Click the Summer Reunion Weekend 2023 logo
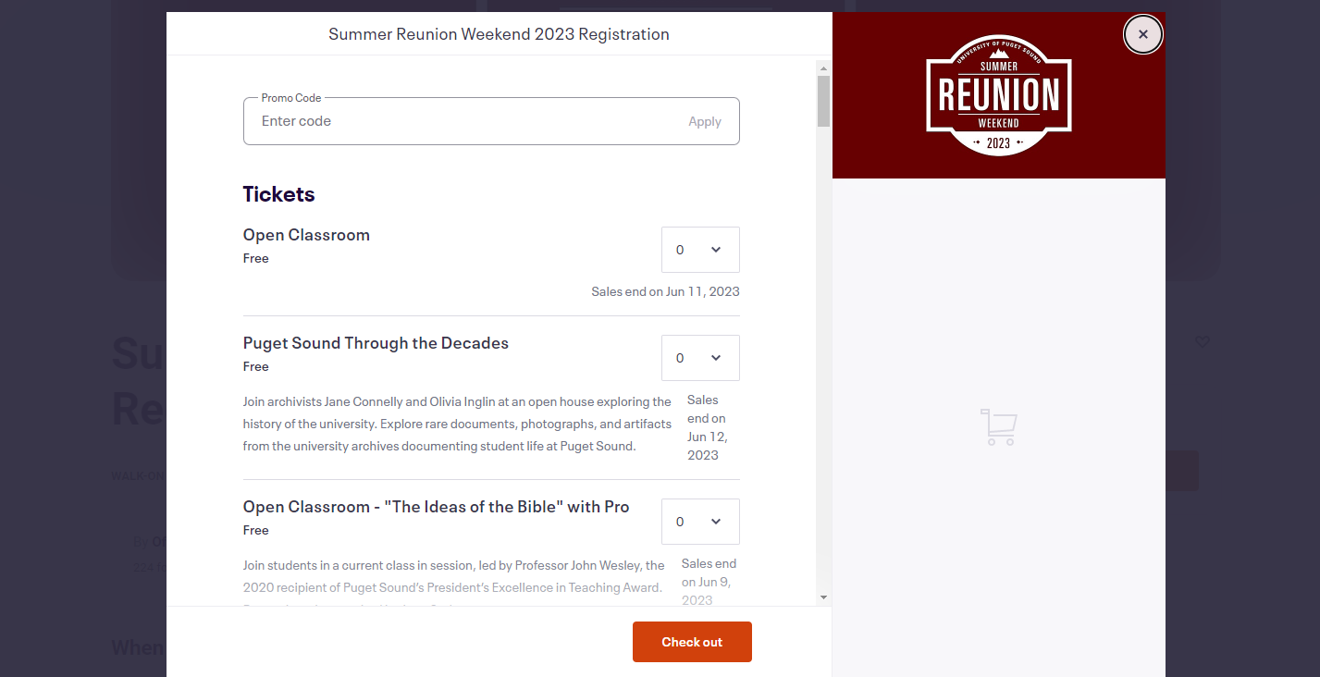 tap(999, 94)
